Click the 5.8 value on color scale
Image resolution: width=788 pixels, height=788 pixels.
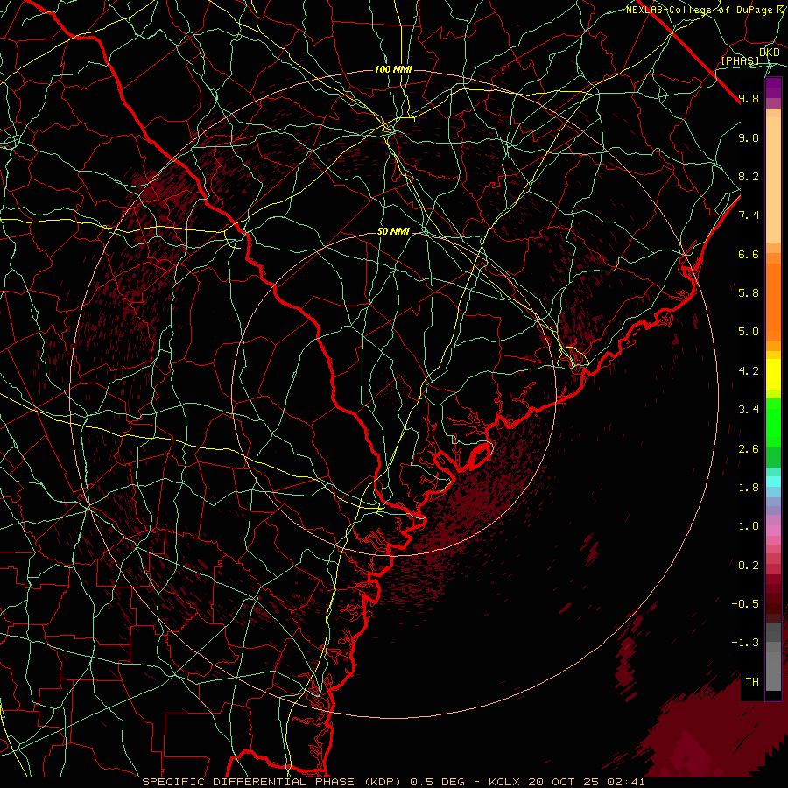(x=749, y=292)
